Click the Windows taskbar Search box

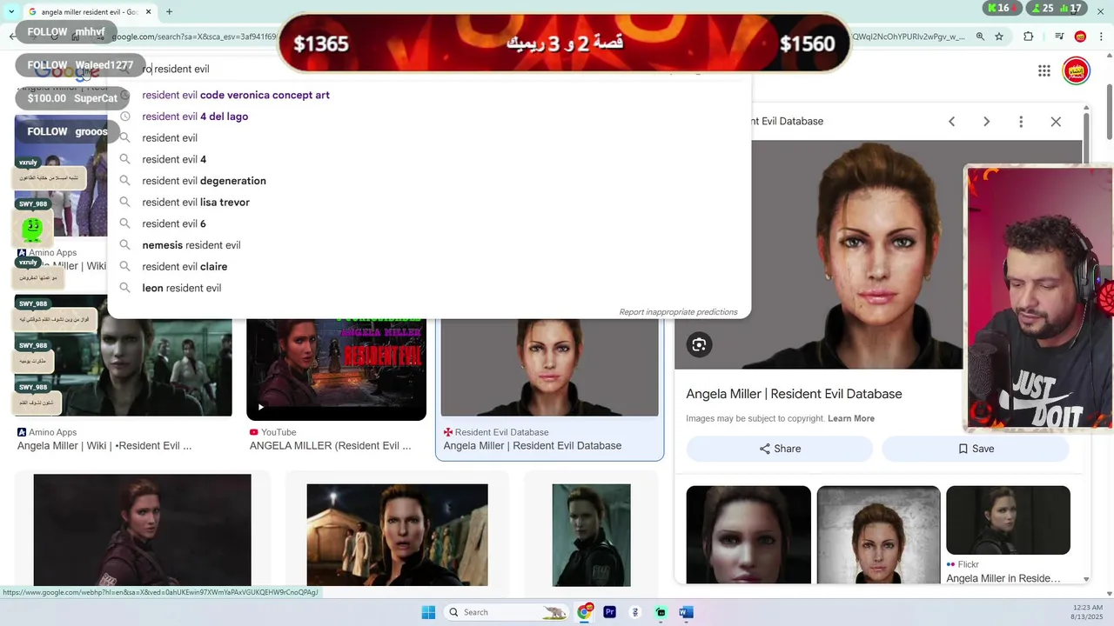click(x=507, y=612)
